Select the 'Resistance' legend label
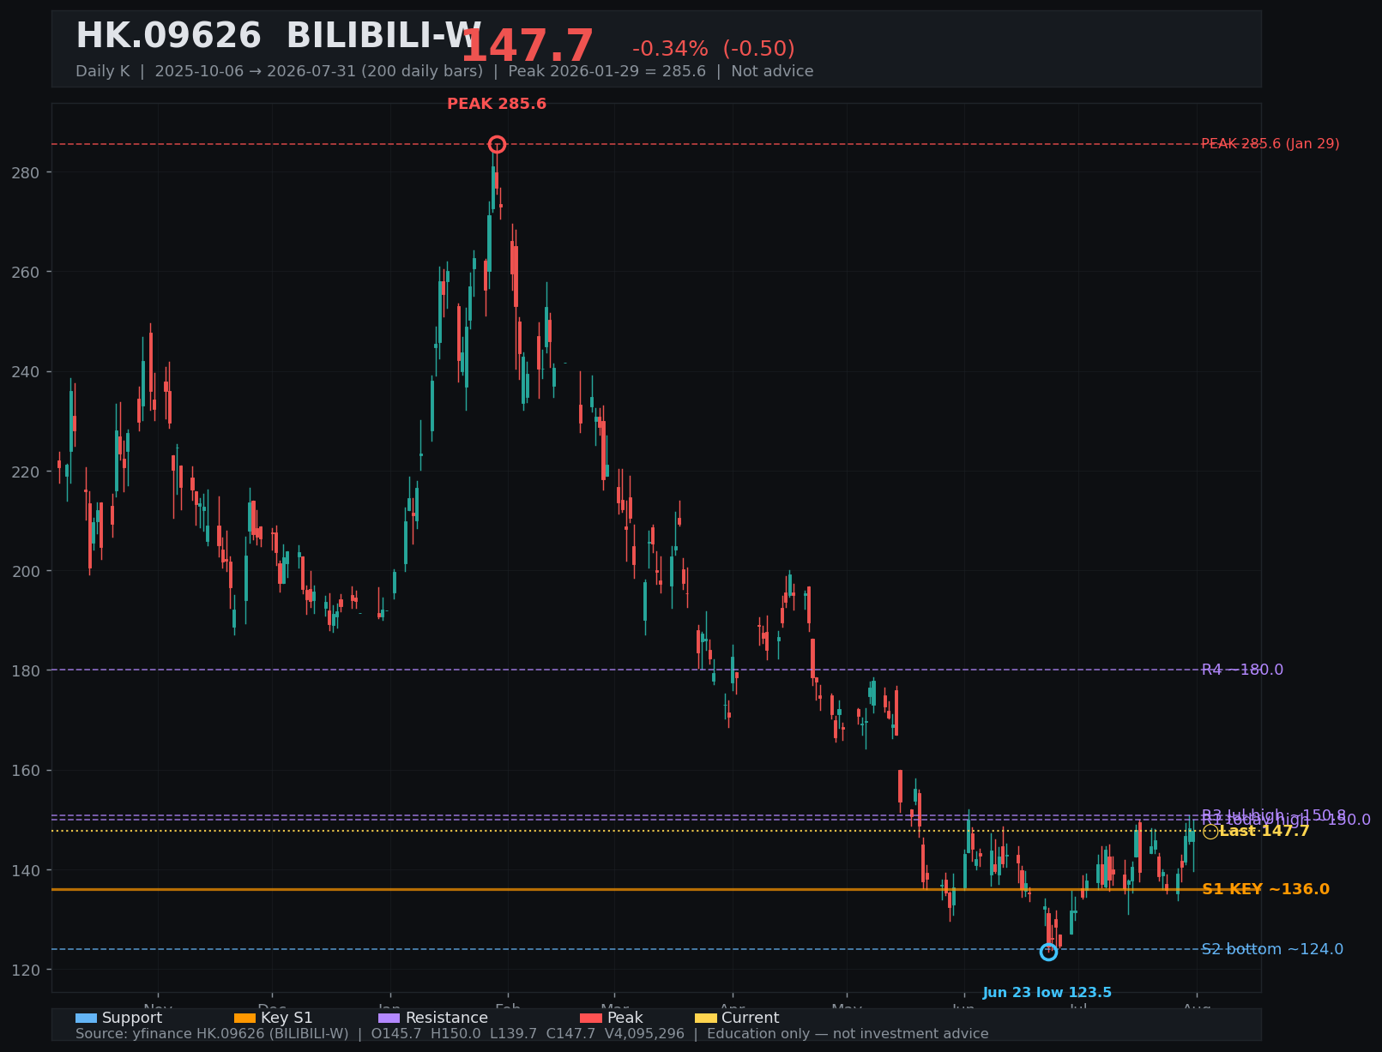Image resolution: width=1382 pixels, height=1052 pixels. [447, 1019]
